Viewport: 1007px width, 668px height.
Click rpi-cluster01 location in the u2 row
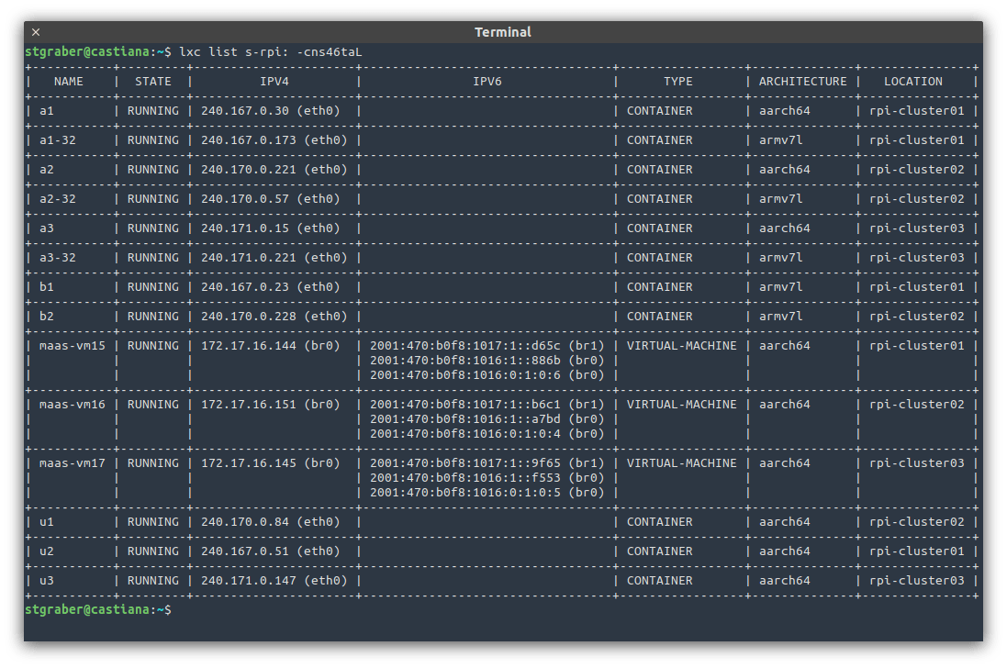point(916,551)
